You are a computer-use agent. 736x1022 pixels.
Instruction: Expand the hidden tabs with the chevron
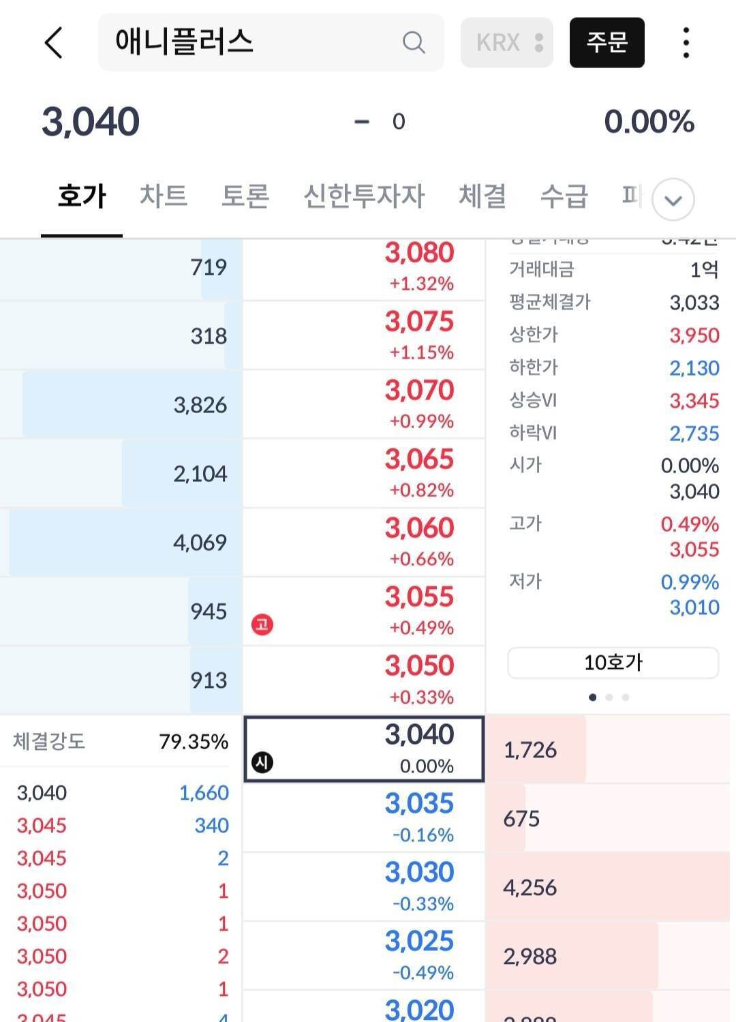[x=673, y=199]
